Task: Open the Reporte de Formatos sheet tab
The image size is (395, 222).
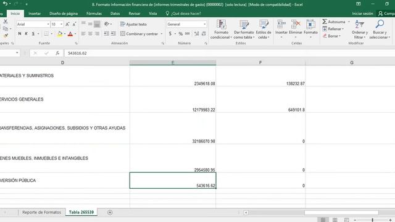Action: (41, 212)
